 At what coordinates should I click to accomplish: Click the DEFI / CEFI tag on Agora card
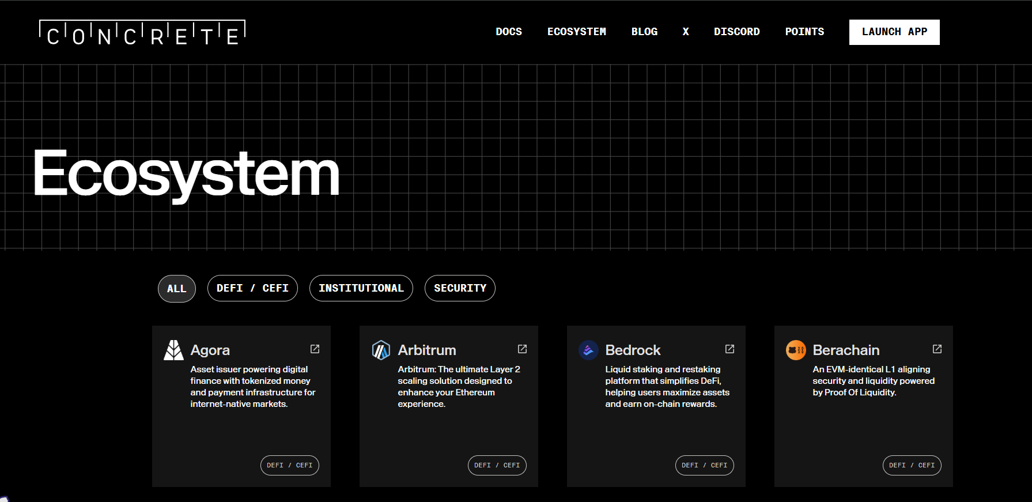pyautogui.click(x=290, y=465)
